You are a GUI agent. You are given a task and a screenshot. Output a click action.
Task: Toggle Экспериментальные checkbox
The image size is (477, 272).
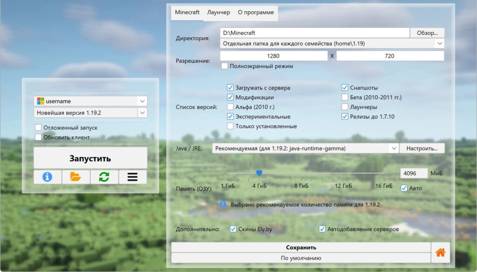coord(230,116)
